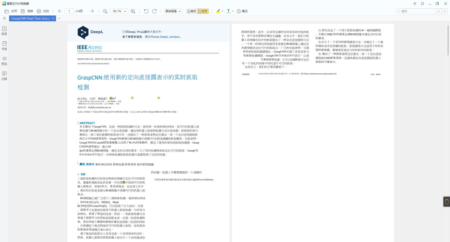The width and height of the screenshot is (450, 242).
Task: Open the 更换背景 background dropdown
Action: pos(173,11)
